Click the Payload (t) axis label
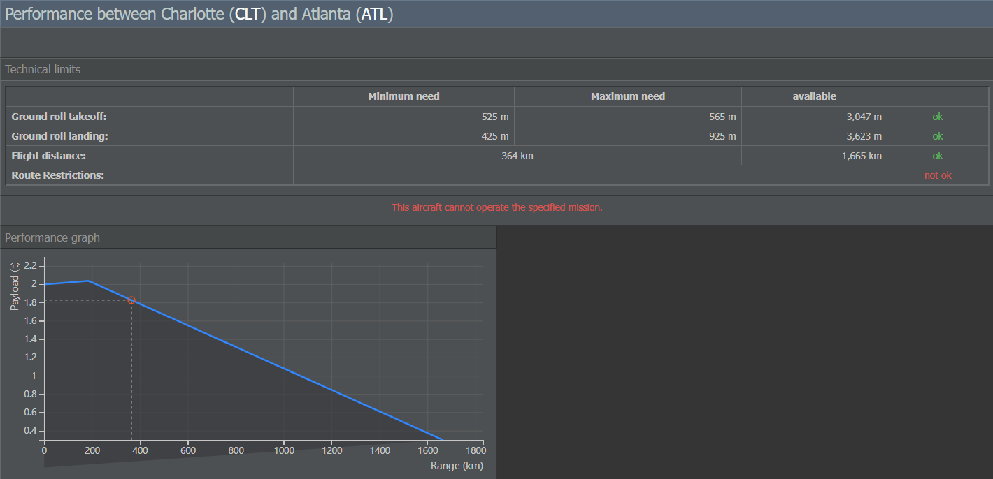This screenshot has width=993, height=479. pyautogui.click(x=15, y=287)
